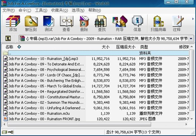The height and width of the screenshot is (136, 196).
Task: Click the key password icon in status bar
Action: click(x=11, y=132)
